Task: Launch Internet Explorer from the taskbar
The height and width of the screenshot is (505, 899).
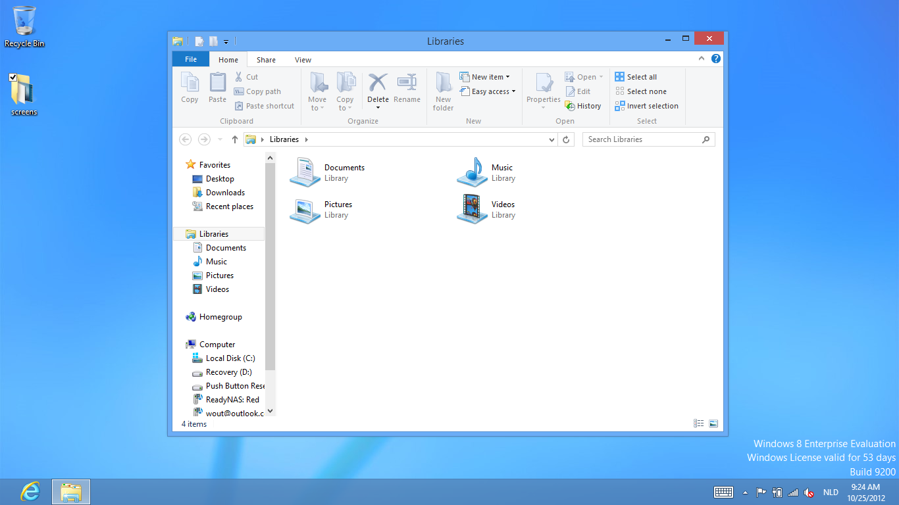Action: [x=30, y=492]
